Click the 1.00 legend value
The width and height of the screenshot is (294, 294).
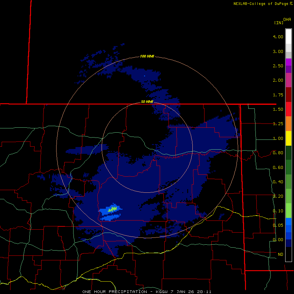278,139
